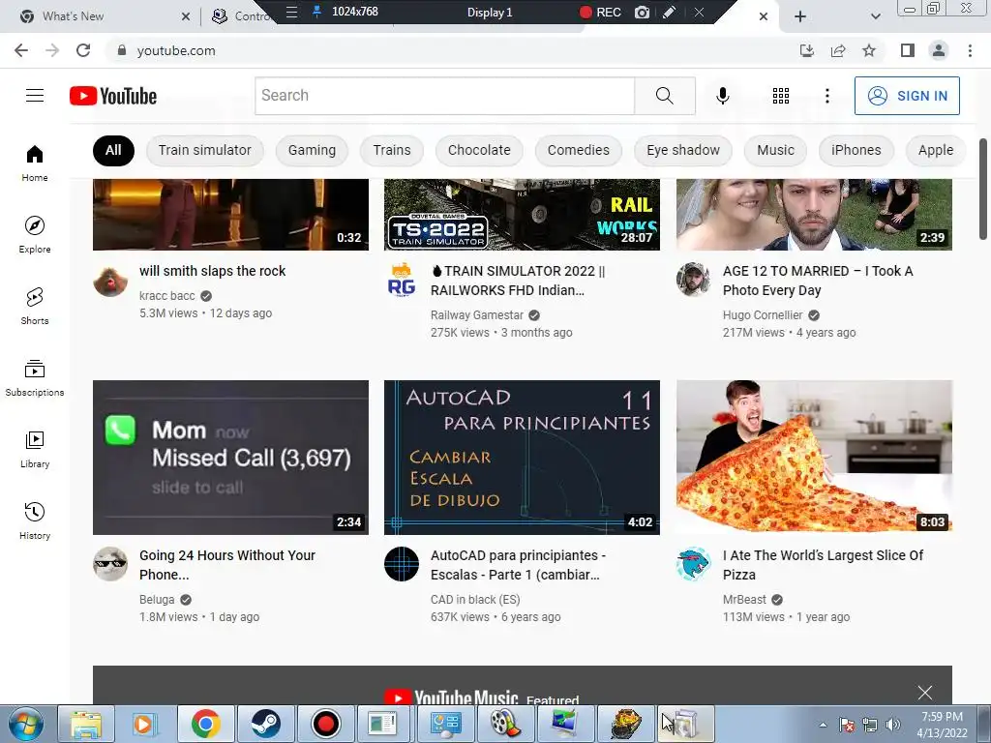Viewport: 991px width, 743px height.
Task: Reload the page
Action: pos(83,50)
